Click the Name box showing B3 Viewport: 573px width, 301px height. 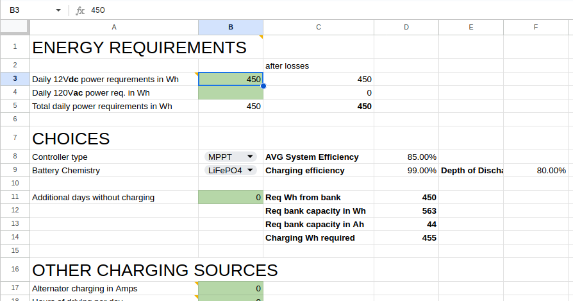tap(29, 10)
